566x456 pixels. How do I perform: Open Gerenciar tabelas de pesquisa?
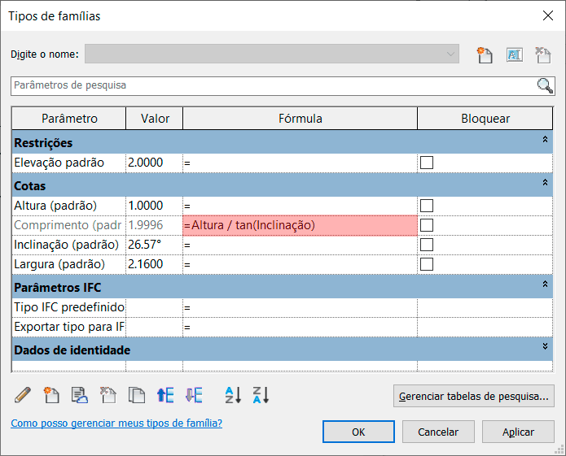(x=473, y=397)
